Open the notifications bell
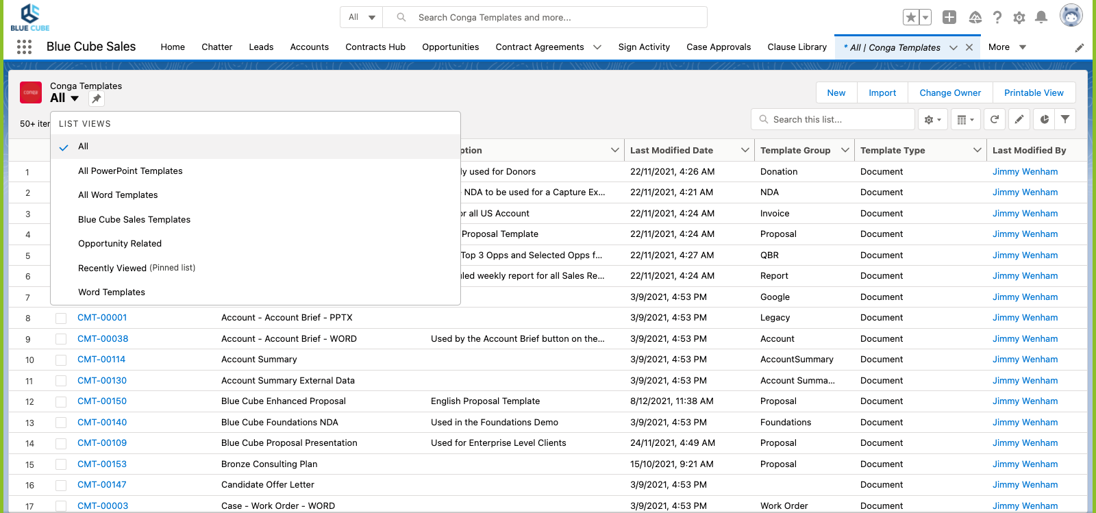 click(1041, 18)
